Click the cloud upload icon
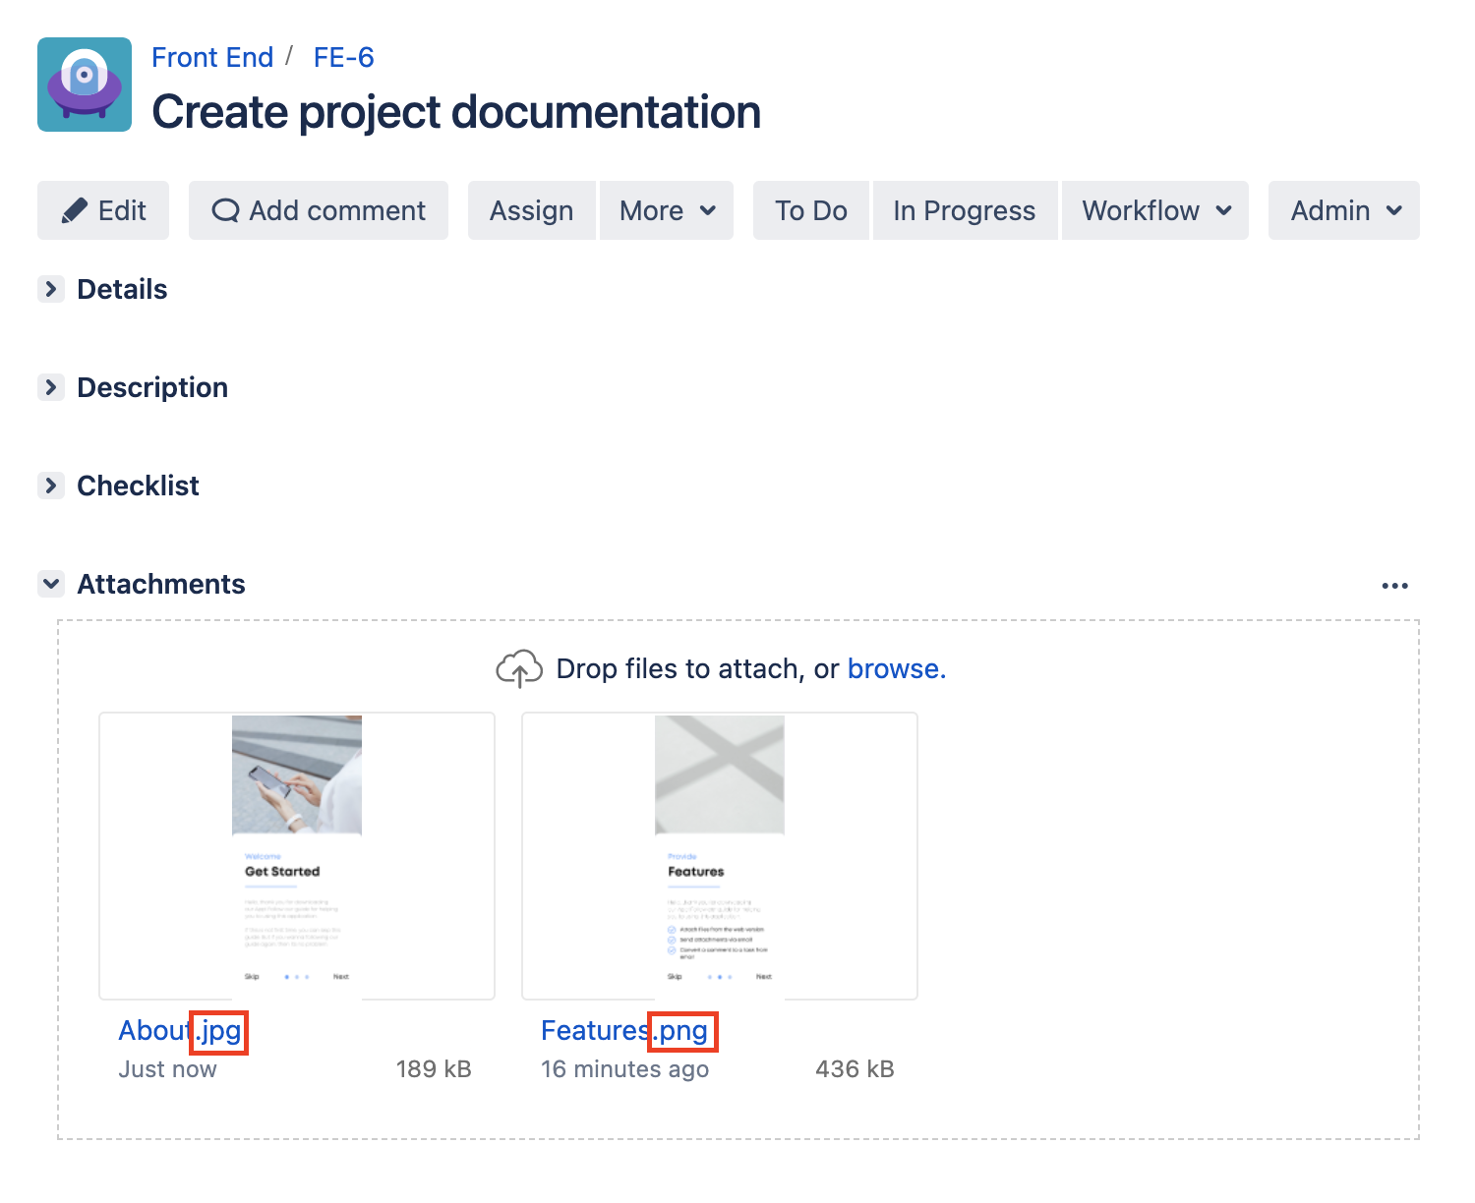1475x1203 pixels. tap(519, 669)
